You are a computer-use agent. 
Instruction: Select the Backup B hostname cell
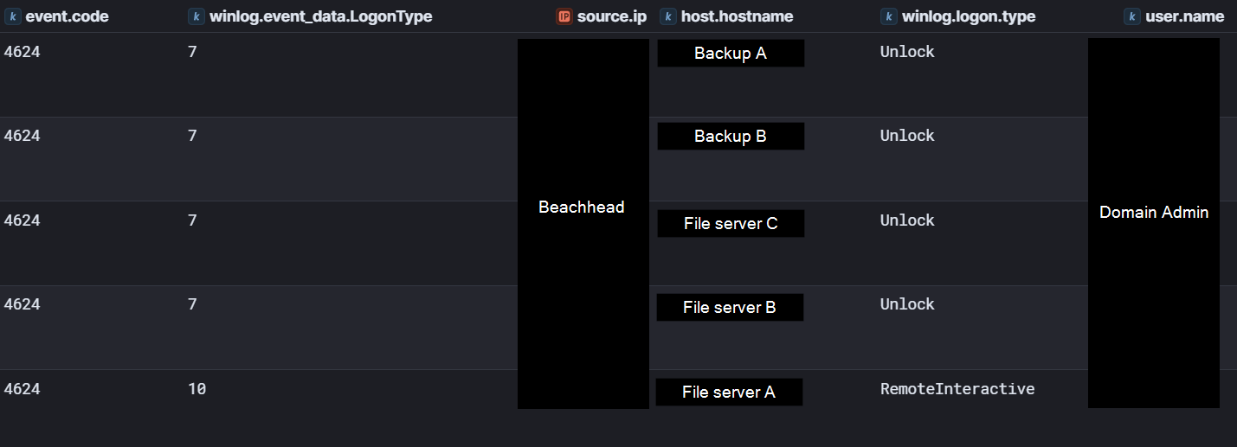click(731, 137)
